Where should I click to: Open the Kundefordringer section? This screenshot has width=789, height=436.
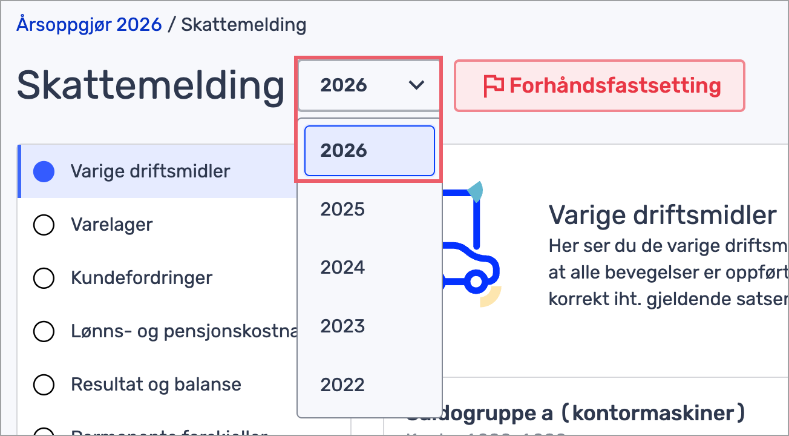click(142, 278)
